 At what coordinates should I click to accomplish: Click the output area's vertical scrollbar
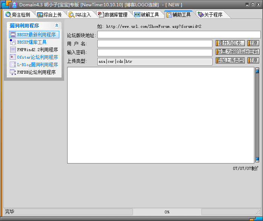(257, 115)
